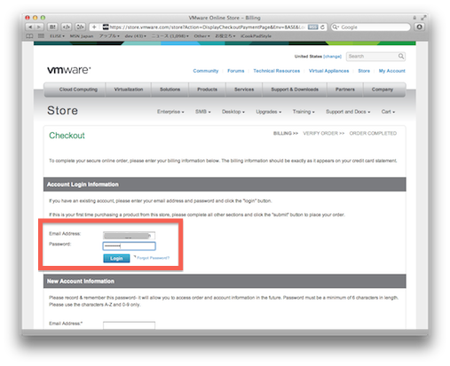Click the downloads icon right of Google search

(419, 27)
